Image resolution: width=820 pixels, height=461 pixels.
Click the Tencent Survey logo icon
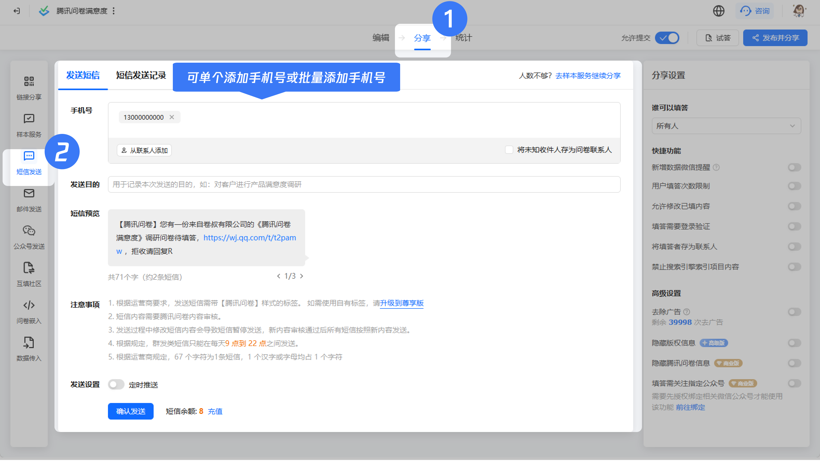44,11
